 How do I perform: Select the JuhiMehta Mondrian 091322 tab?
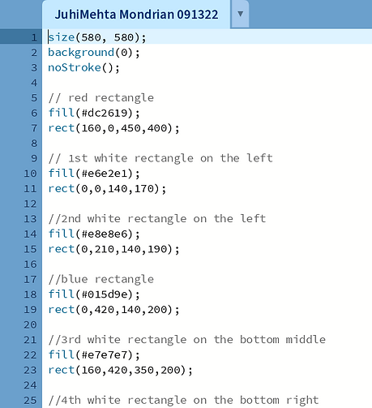(136, 15)
